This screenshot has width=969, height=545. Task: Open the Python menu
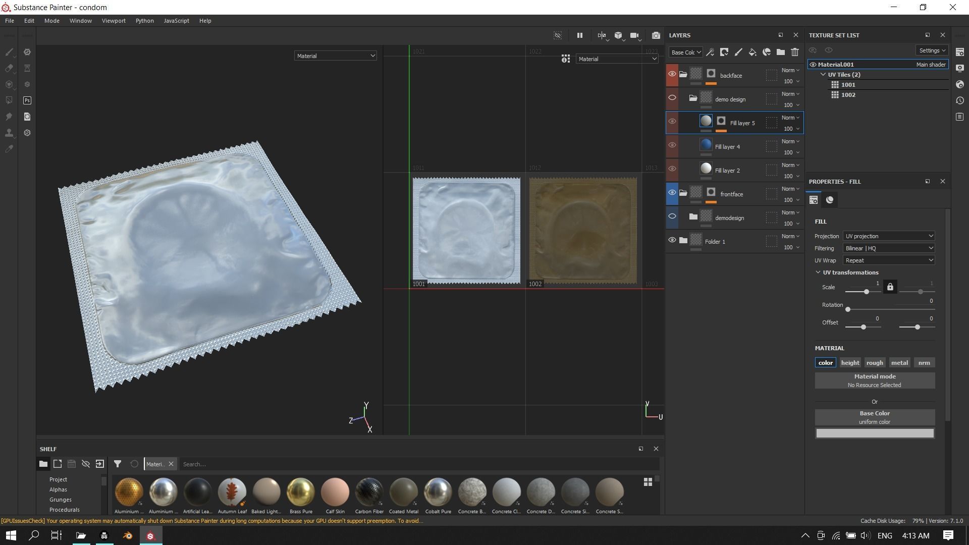(144, 21)
